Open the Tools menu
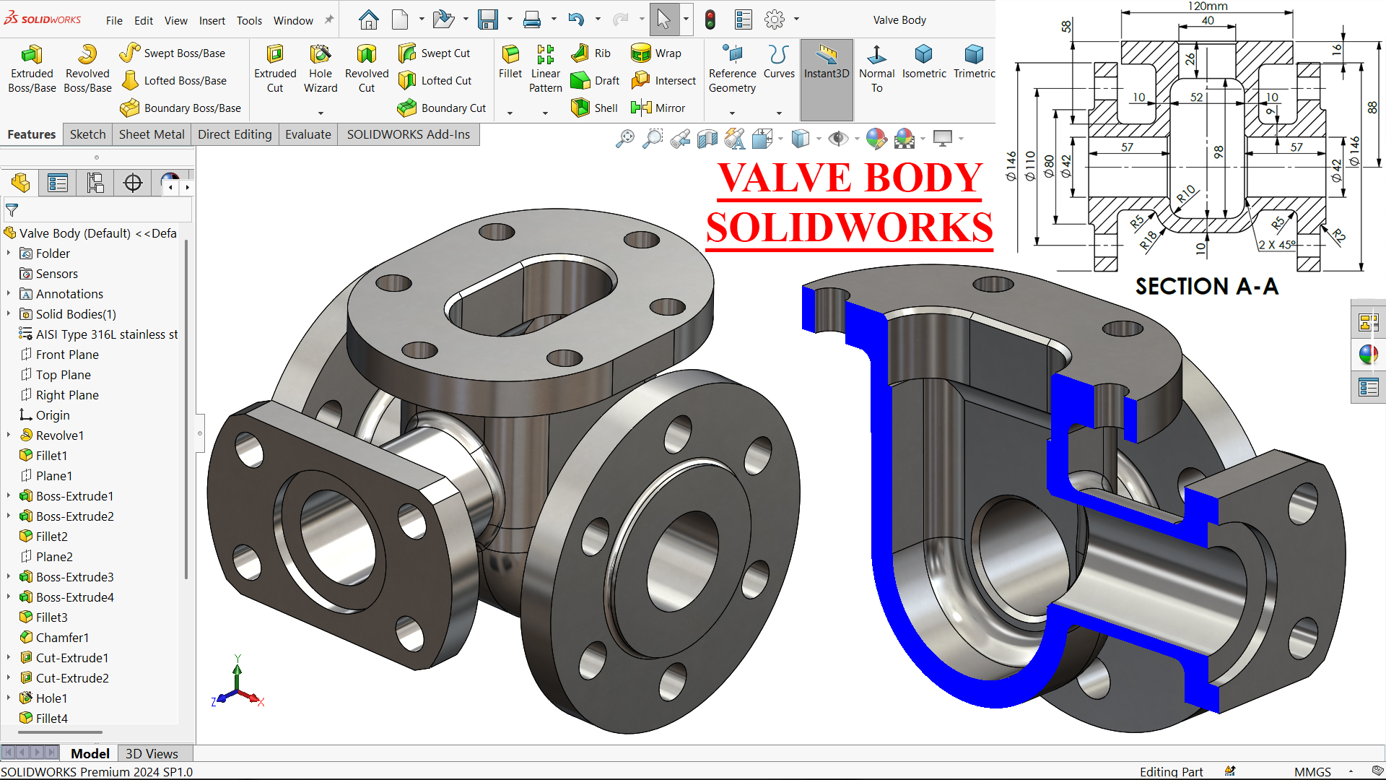The width and height of the screenshot is (1386, 780). [x=249, y=20]
